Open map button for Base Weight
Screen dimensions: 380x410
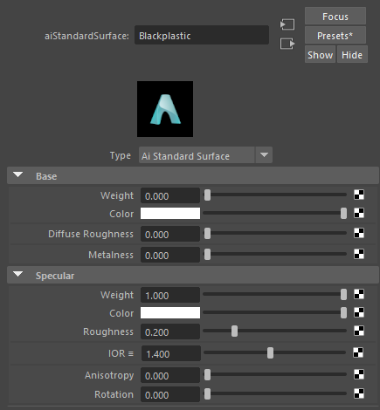[x=359, y=195]
